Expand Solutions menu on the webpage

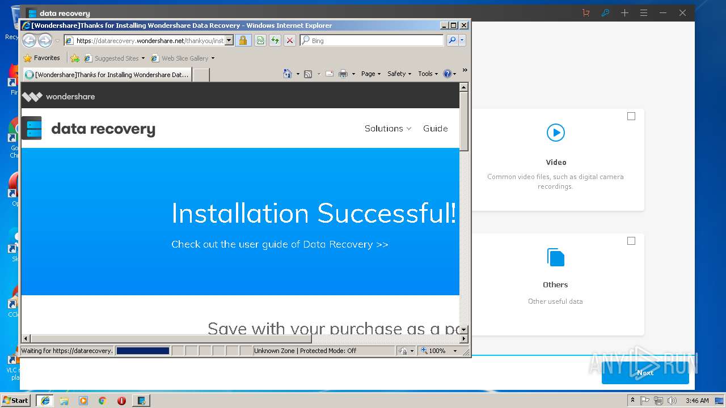tap(388, 129)
